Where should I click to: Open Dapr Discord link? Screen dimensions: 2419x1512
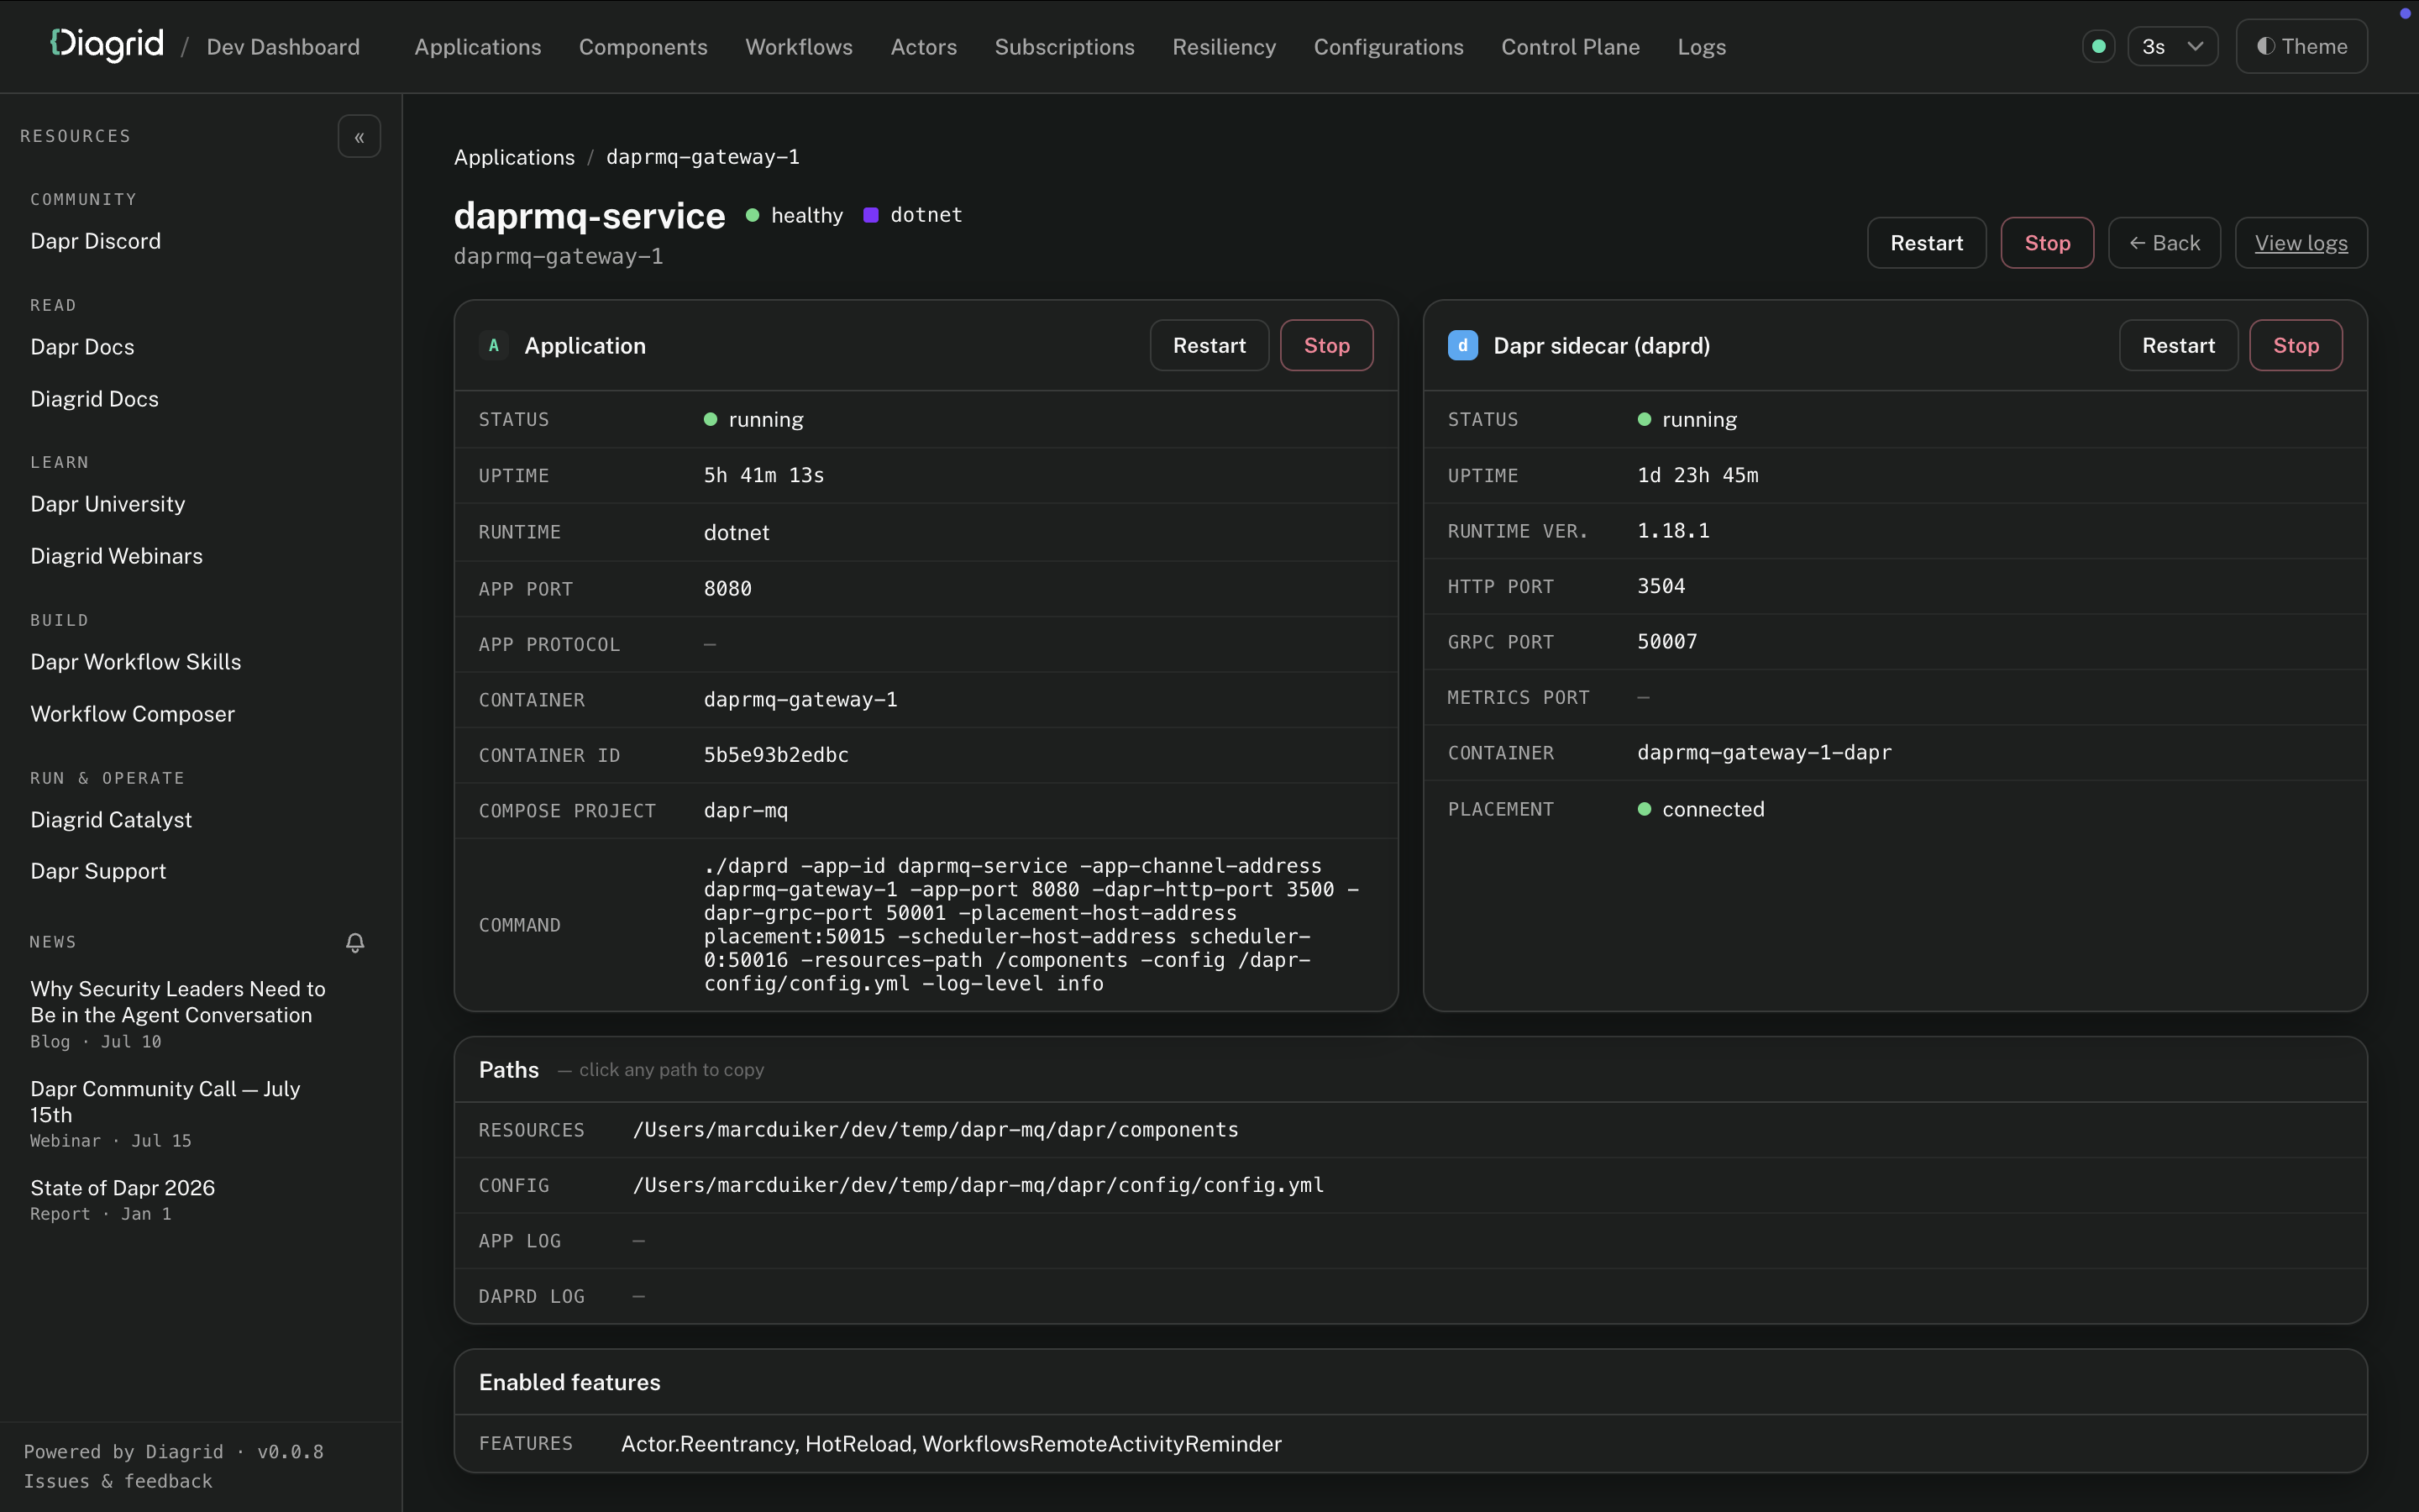96,241
